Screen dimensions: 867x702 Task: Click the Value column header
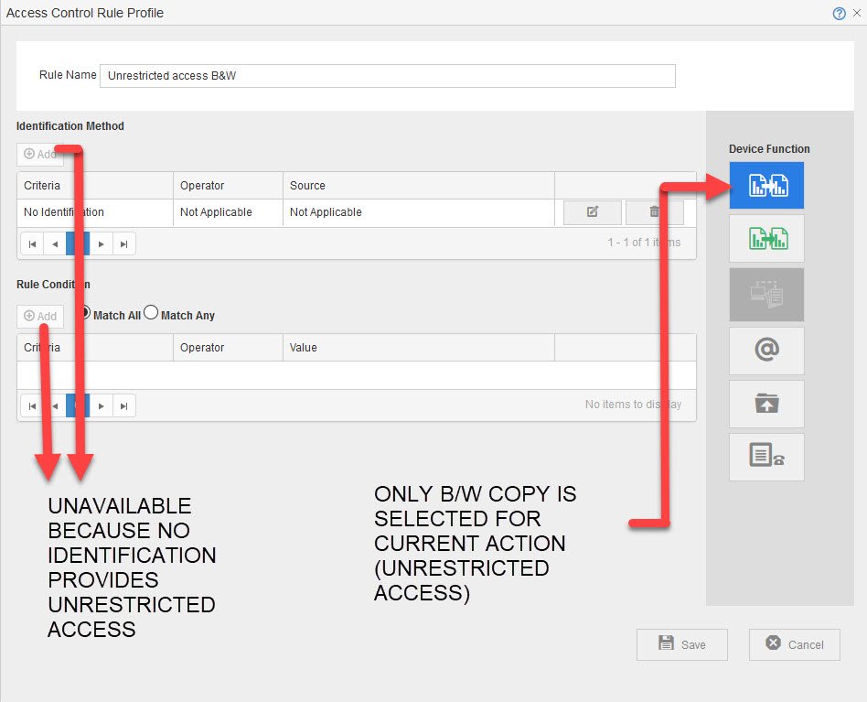coord(419,348)
